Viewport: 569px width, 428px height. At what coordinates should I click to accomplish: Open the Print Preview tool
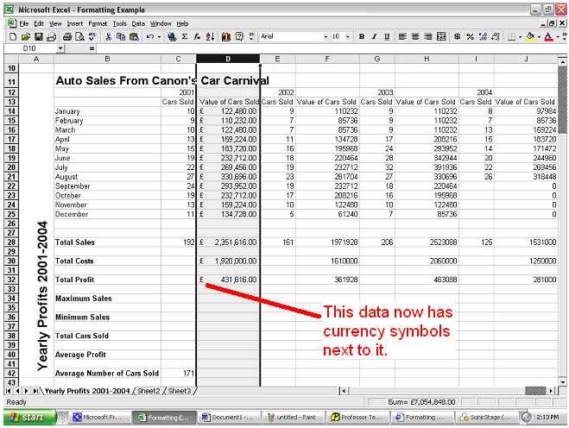(79, 37)
